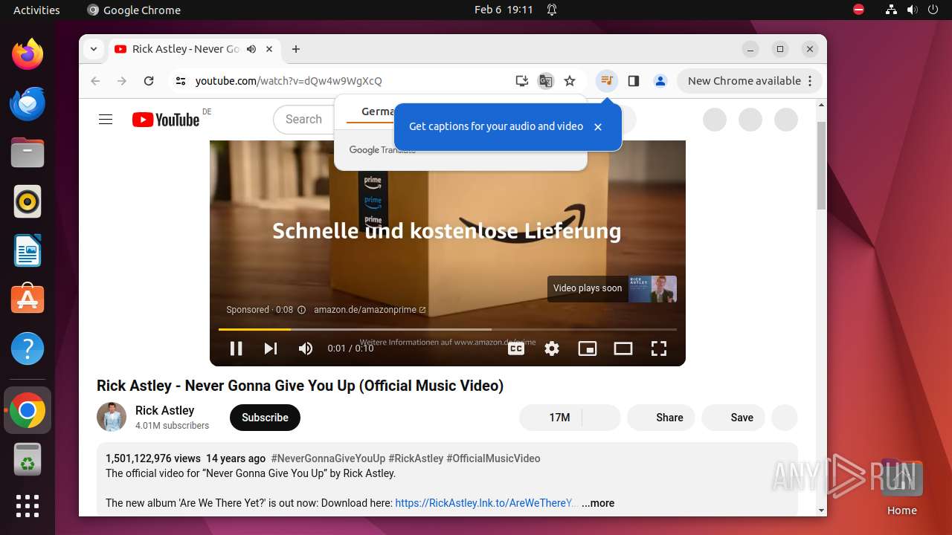Mute the video player volume icon

306,348
